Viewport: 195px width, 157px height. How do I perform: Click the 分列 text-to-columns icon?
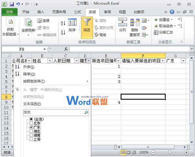(x=123, y=23)
